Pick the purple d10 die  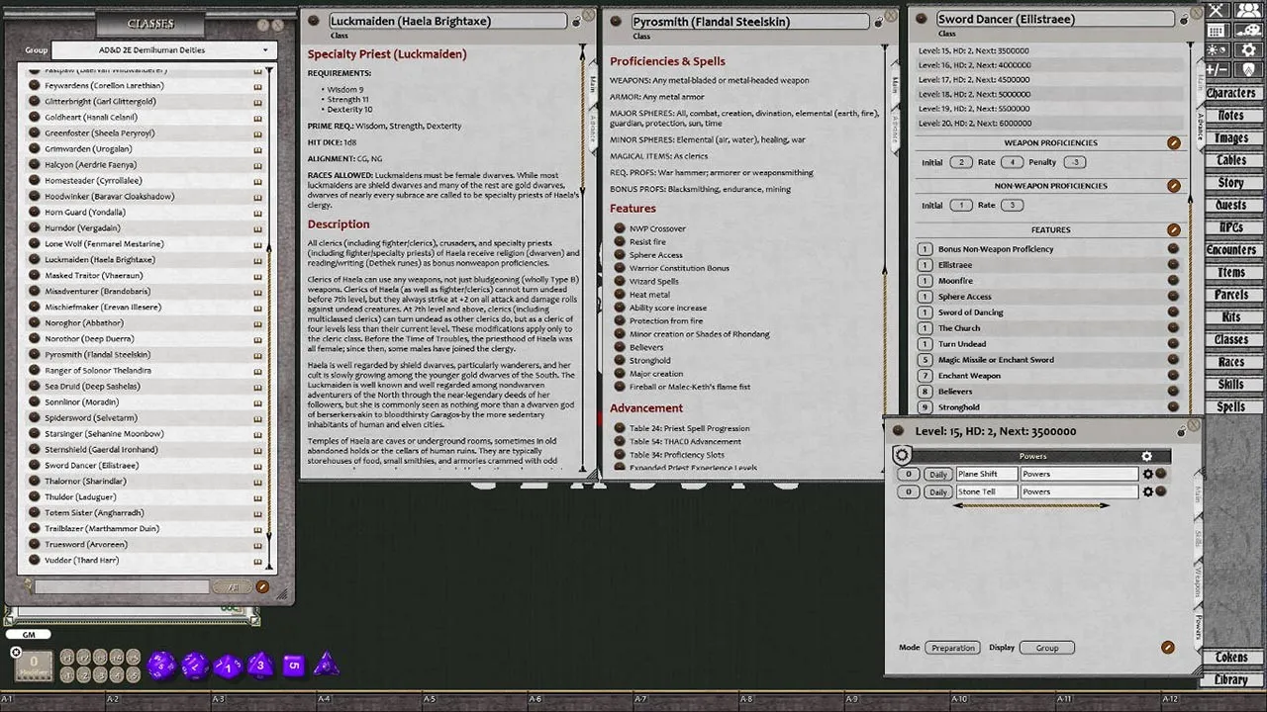229,665
